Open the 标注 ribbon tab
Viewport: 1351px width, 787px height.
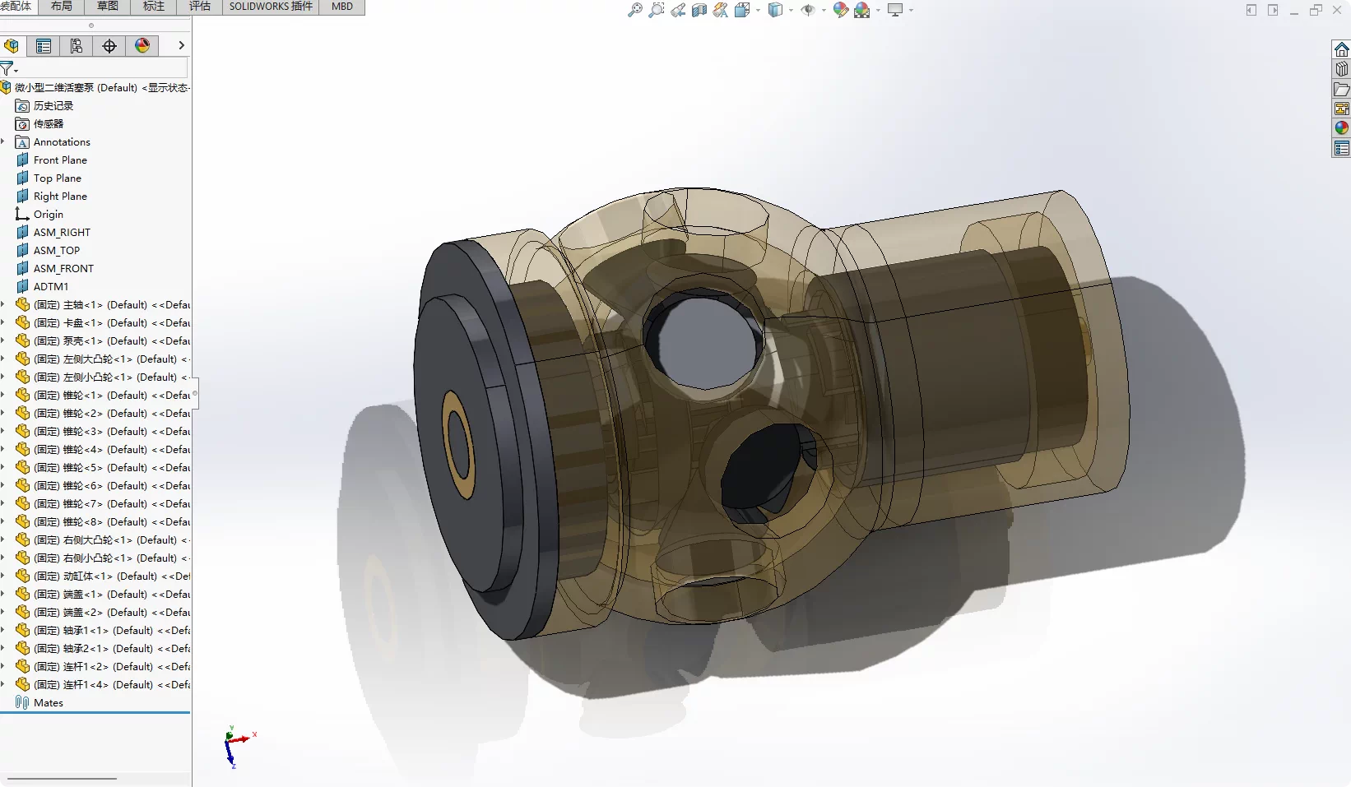point(154,7)
